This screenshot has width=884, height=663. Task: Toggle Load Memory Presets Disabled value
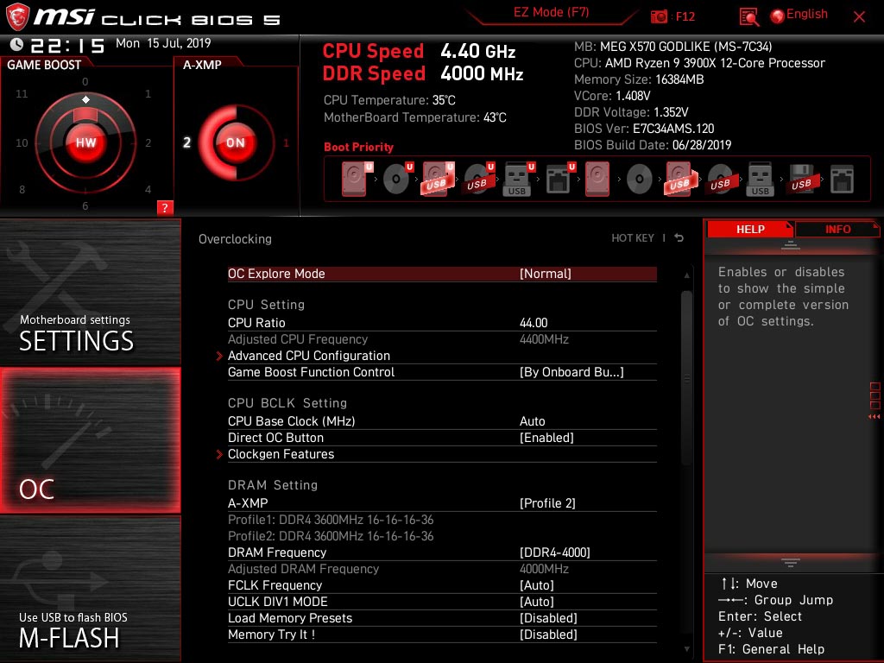point(548,618)
